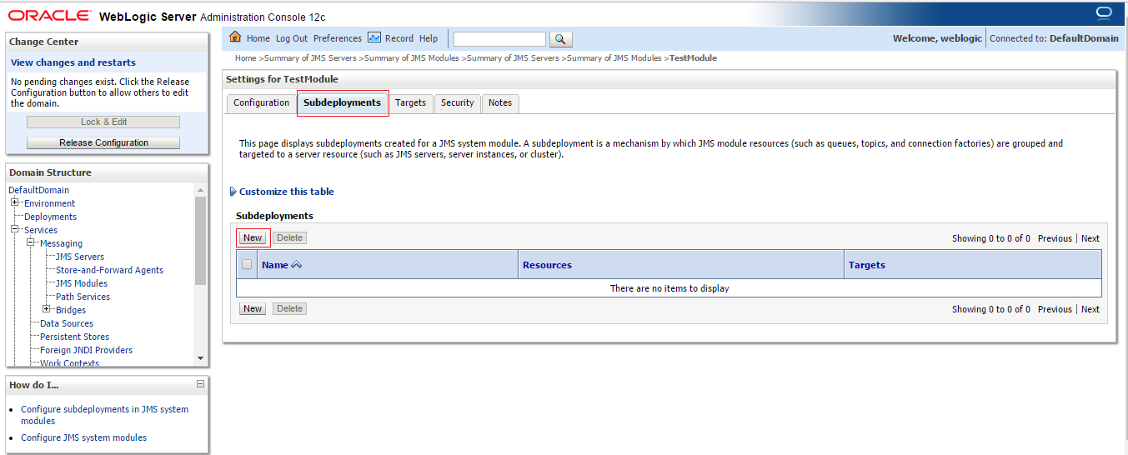Expand the Bridges tree node
Screen dimensions: 1128x455
[47, 309]
